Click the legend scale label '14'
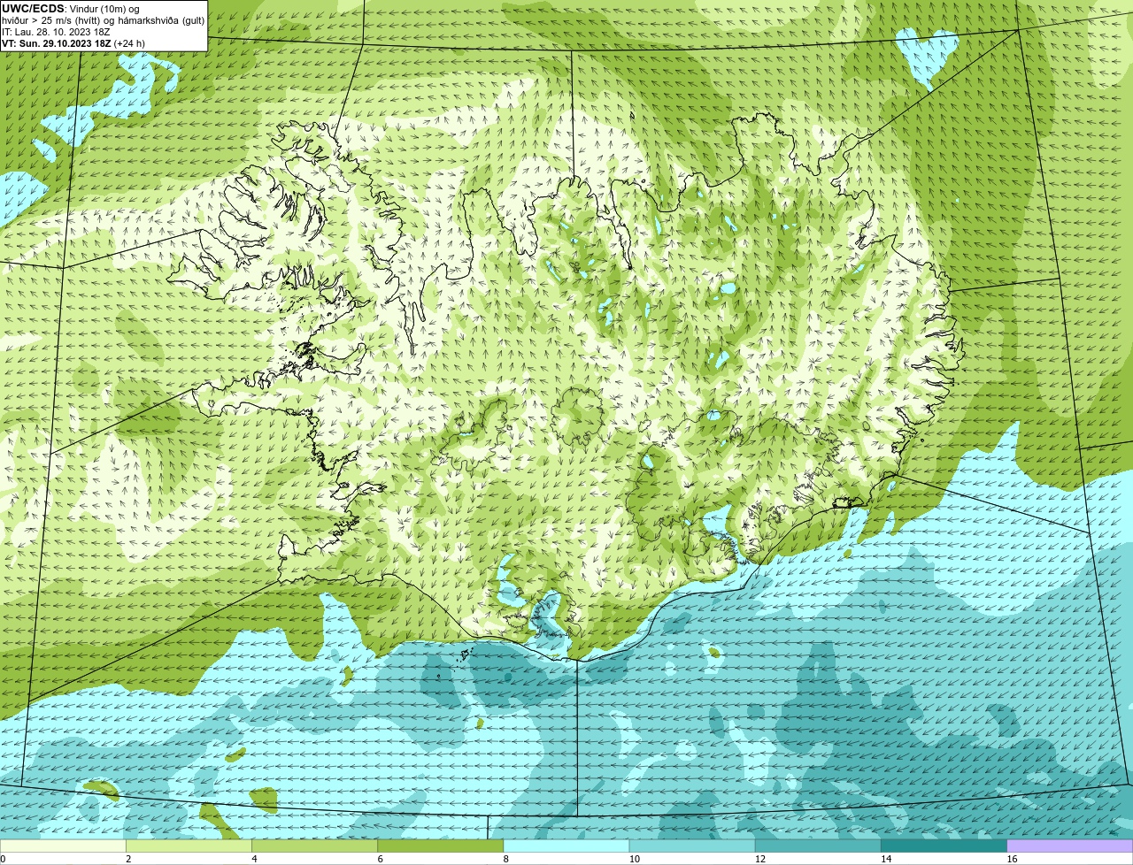The height and width of the screenshot is (865, 1133). (x=886, y=859)
